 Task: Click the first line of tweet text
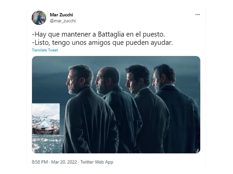click(98, 34)
